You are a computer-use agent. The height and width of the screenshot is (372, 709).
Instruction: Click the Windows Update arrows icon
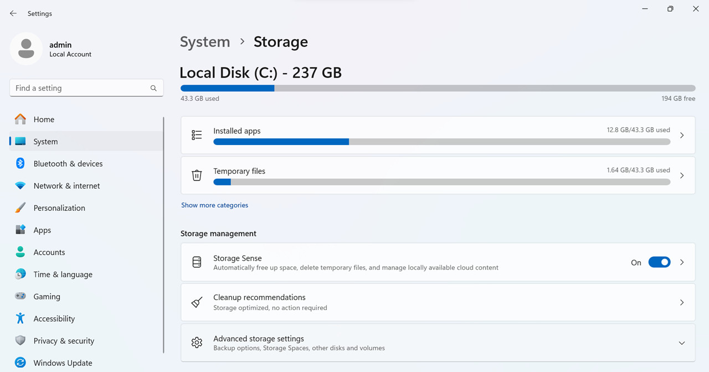point(20,363)
